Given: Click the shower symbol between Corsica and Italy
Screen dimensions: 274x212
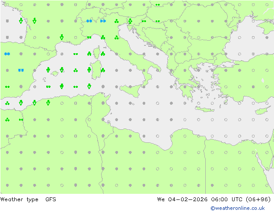Looking at the screenshot, I should pos(103,54).
